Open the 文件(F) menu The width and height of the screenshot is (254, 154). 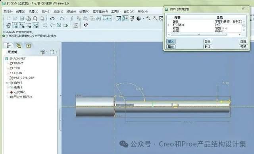tap(8, 12)
